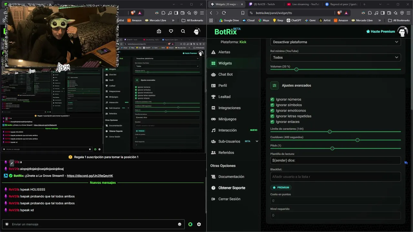Toggle the Ignorar letras repetidas checkbox

(x=272, y=116)
